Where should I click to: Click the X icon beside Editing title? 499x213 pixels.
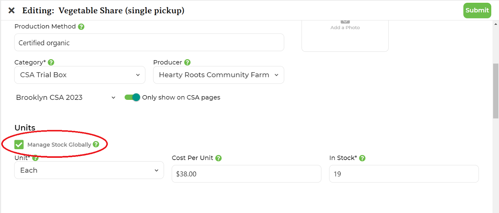[12, 11]
